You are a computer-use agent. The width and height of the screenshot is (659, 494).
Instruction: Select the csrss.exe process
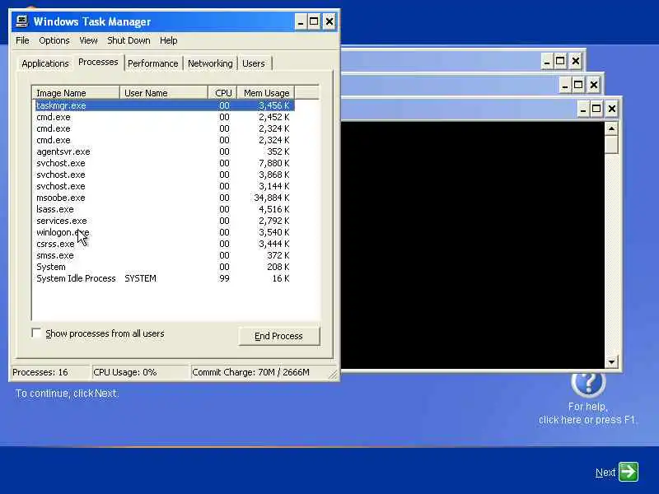pyautogui.click(x=164, y=244)
